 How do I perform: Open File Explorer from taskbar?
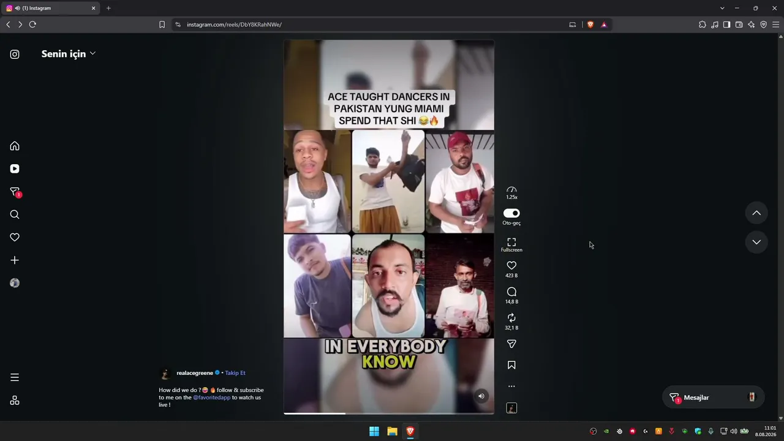392,431
